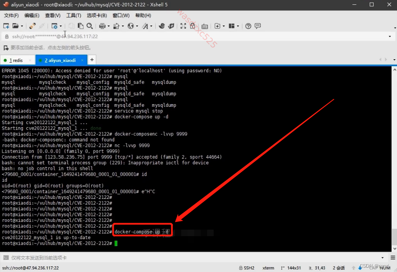397x272 pixels.
Task: Click the address bar lock icon
Action: [7, 36]
